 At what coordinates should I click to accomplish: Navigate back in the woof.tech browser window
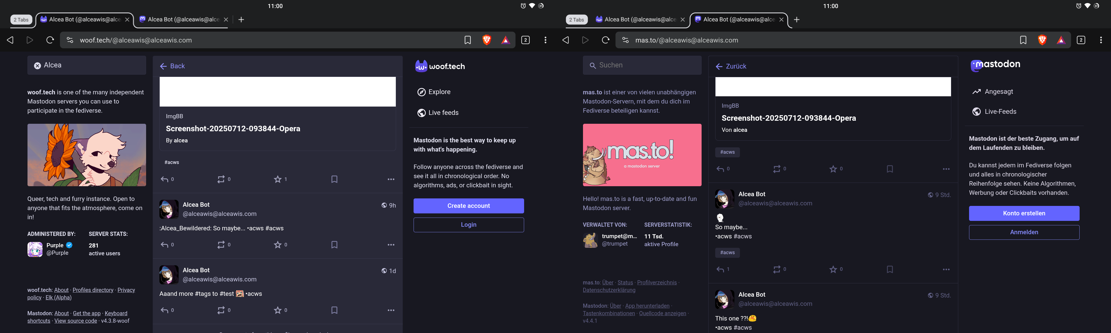(10, 40)
